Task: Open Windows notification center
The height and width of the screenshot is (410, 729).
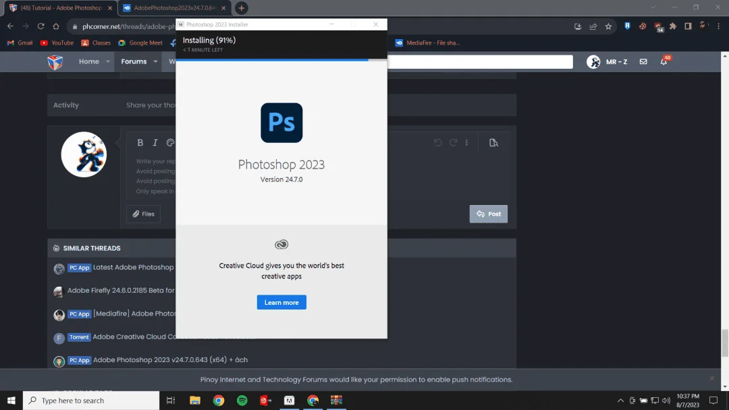Action: tap(713, 401)
